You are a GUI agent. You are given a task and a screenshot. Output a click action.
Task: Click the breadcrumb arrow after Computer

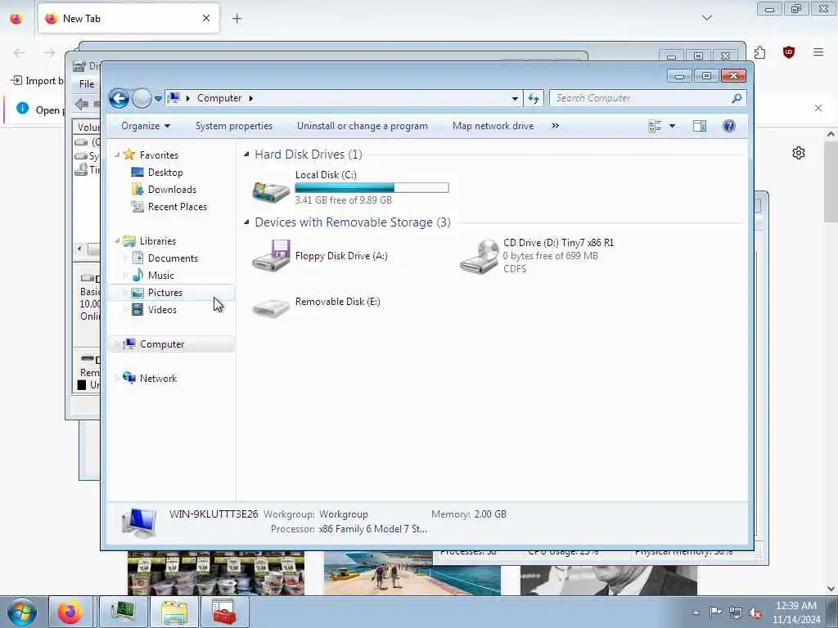tap(250, 98)
